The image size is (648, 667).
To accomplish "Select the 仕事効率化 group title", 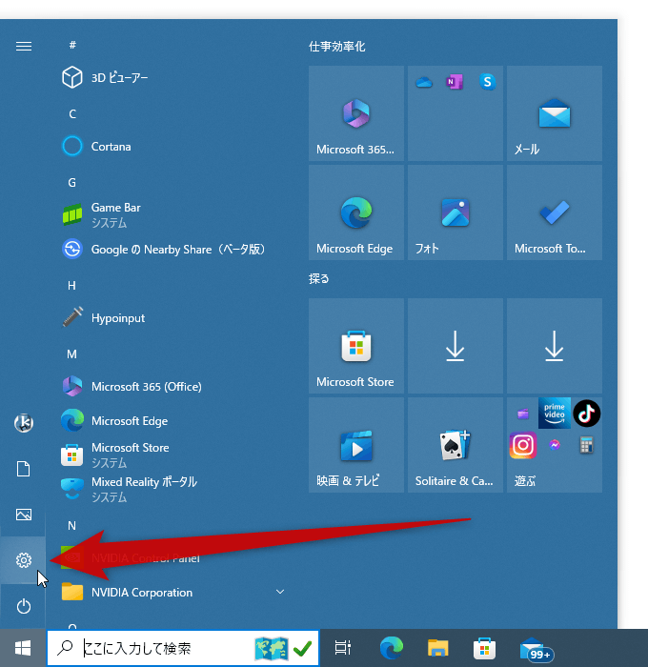I will 337,47.
